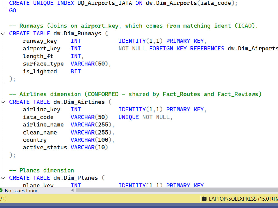
Task: Click the airline_name column name
Action: coord(43,125)
